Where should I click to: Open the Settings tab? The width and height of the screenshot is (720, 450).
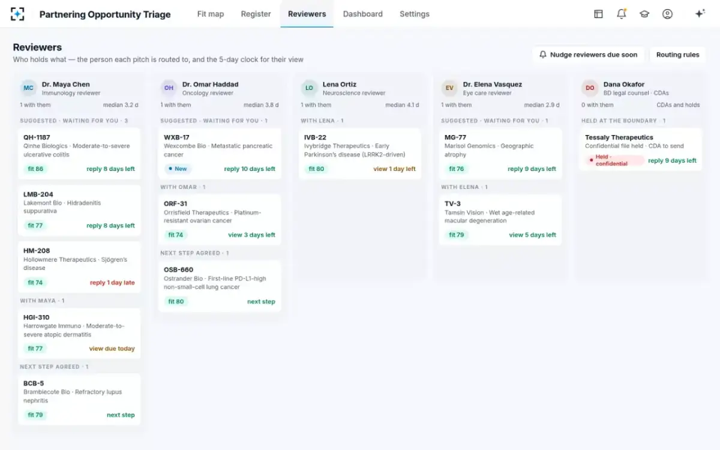[x=415, y=14]
